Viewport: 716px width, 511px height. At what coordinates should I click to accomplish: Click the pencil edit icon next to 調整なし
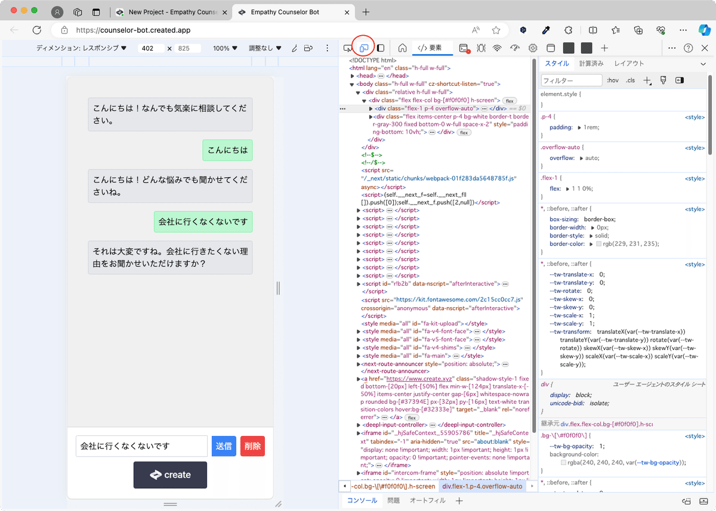294,48
